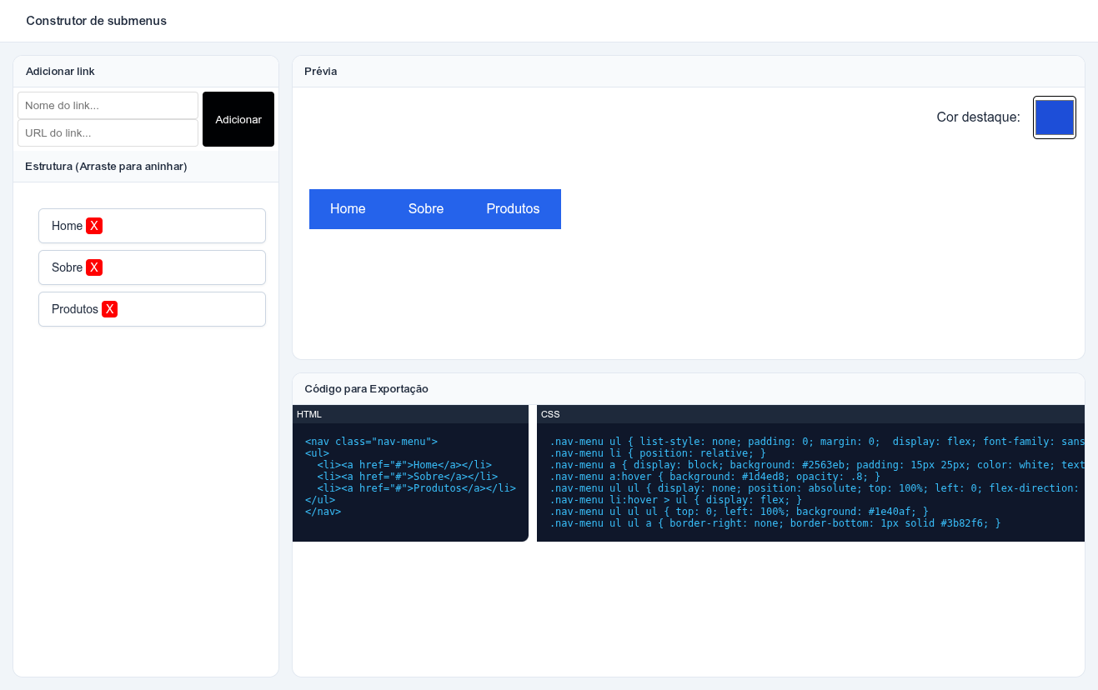Click the Código para Exportação header
The height and width of the screenshot is (690, 1098).
(x=367, y=388)
